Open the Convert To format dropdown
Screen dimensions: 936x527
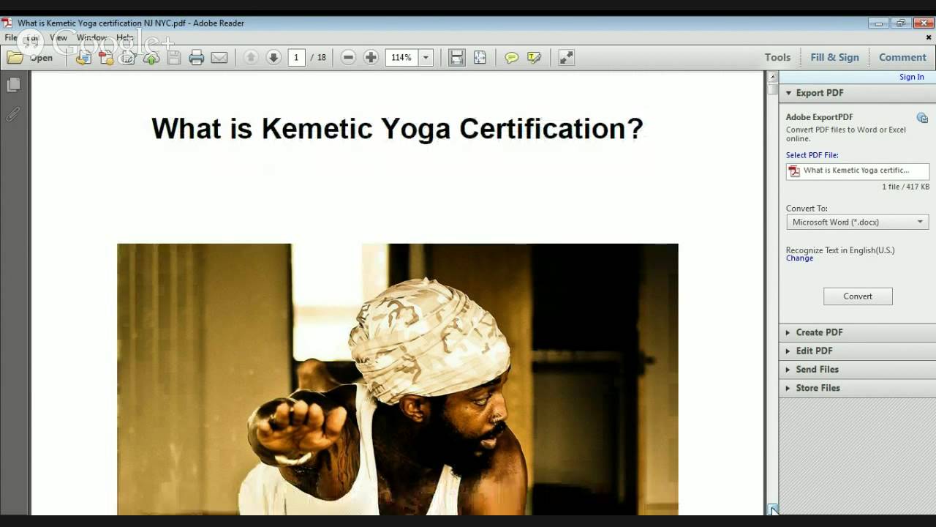857,222
